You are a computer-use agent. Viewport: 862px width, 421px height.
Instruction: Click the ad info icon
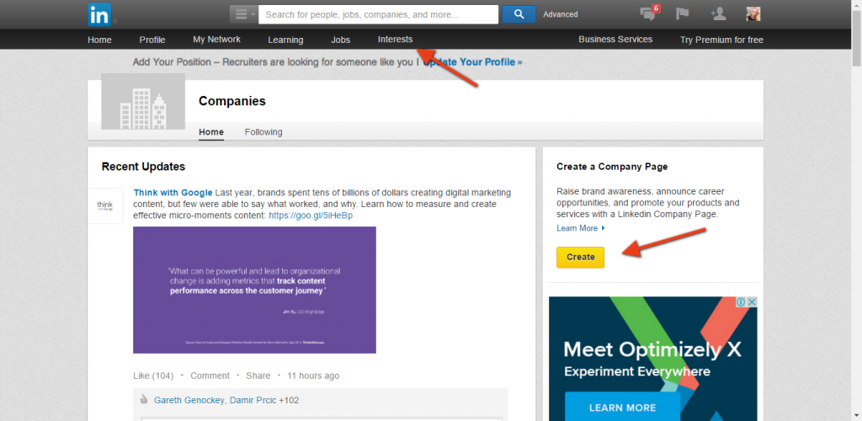(741, 302)
